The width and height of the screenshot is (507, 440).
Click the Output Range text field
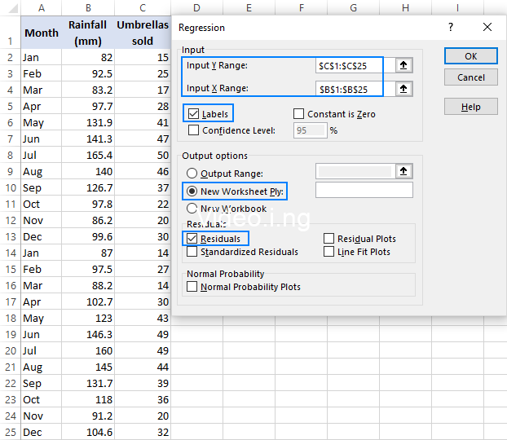point(355,171)
